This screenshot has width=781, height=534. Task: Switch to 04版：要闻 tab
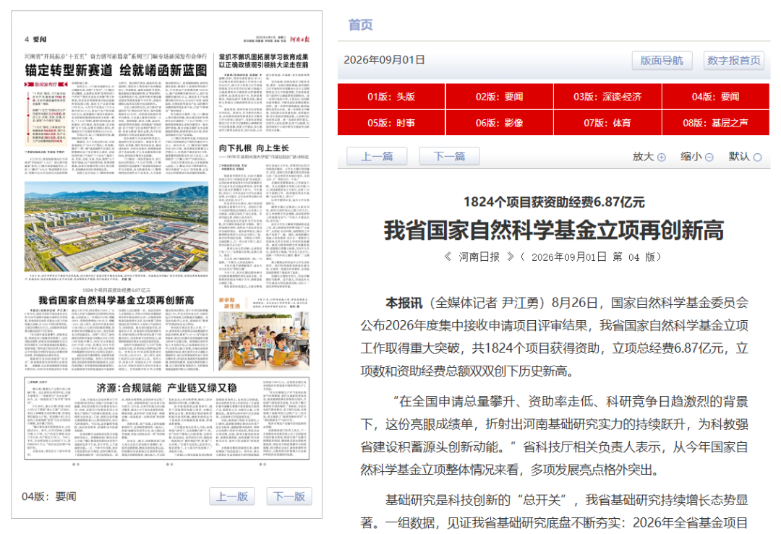715,97
